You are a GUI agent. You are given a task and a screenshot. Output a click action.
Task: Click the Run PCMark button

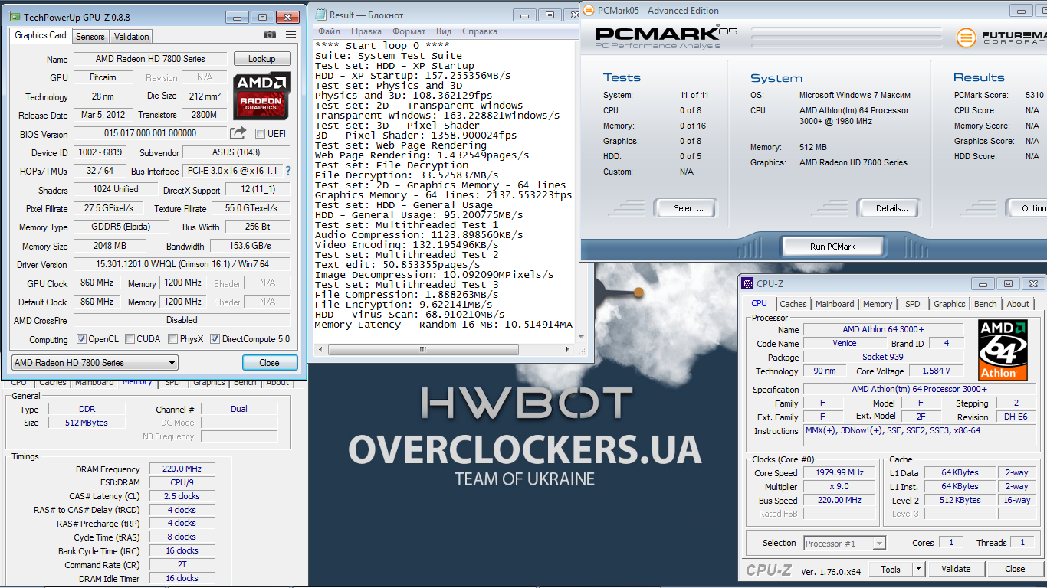833,247
